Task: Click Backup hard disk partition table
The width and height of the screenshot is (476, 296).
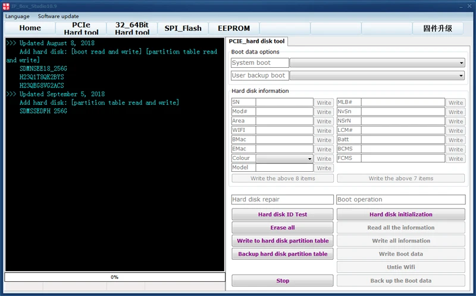Action: (282, 254)
